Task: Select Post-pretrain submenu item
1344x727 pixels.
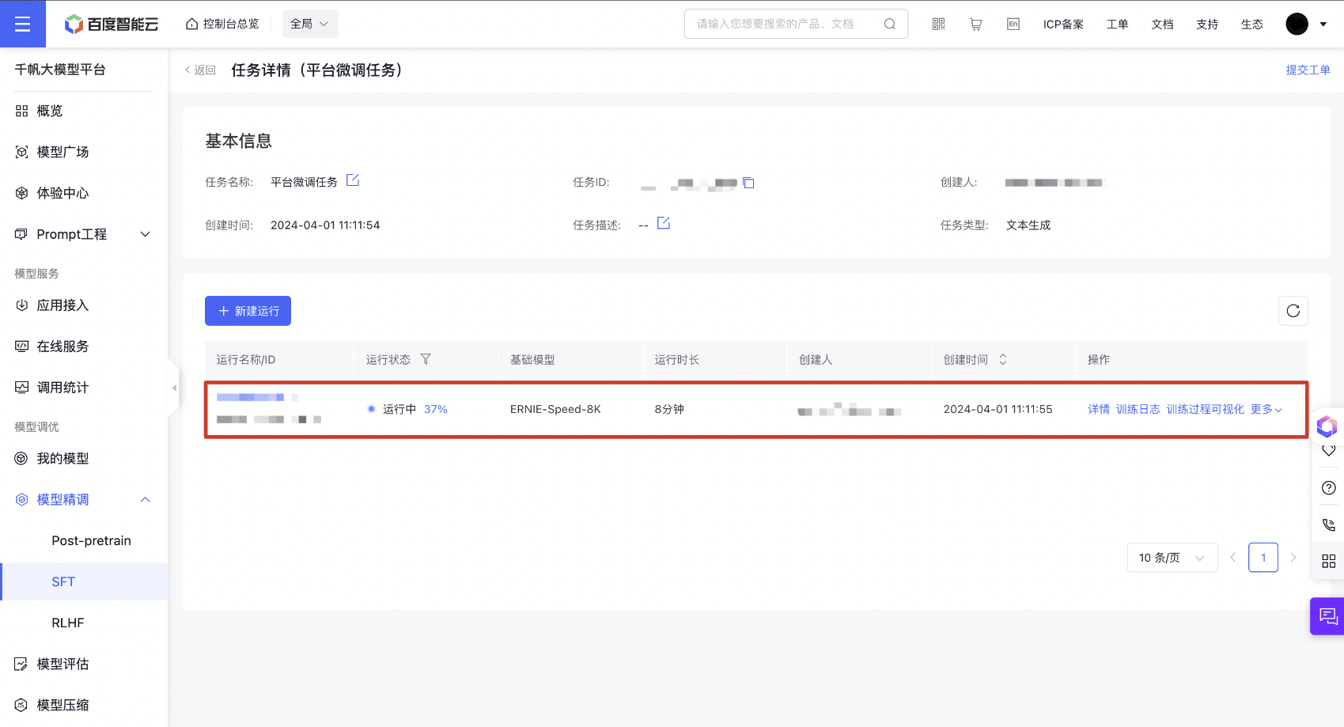Action: click(91, 541)
